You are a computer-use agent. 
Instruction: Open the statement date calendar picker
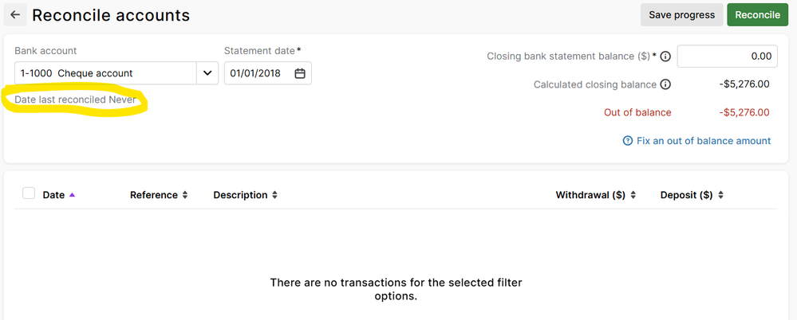300,73
